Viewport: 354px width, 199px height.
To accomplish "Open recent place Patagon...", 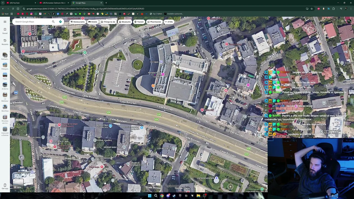I will pos(5,66).
